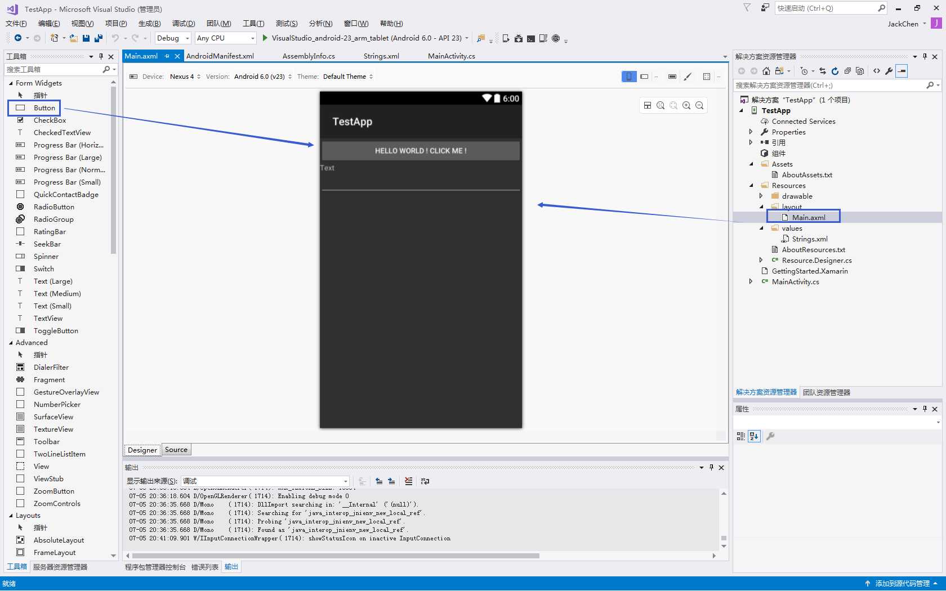Switch to the Source view tab
Viewport: 946px width, 591px height.
[x=176, y=450]
